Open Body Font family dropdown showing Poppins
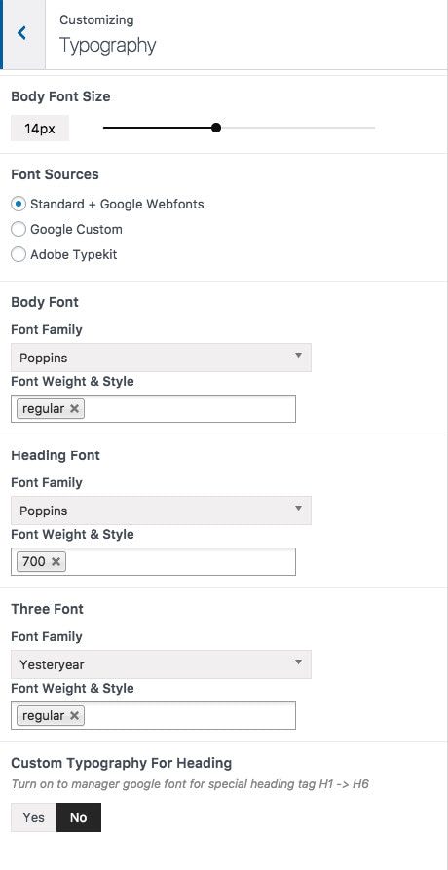 pyautogui.click(x=161, y=358)
